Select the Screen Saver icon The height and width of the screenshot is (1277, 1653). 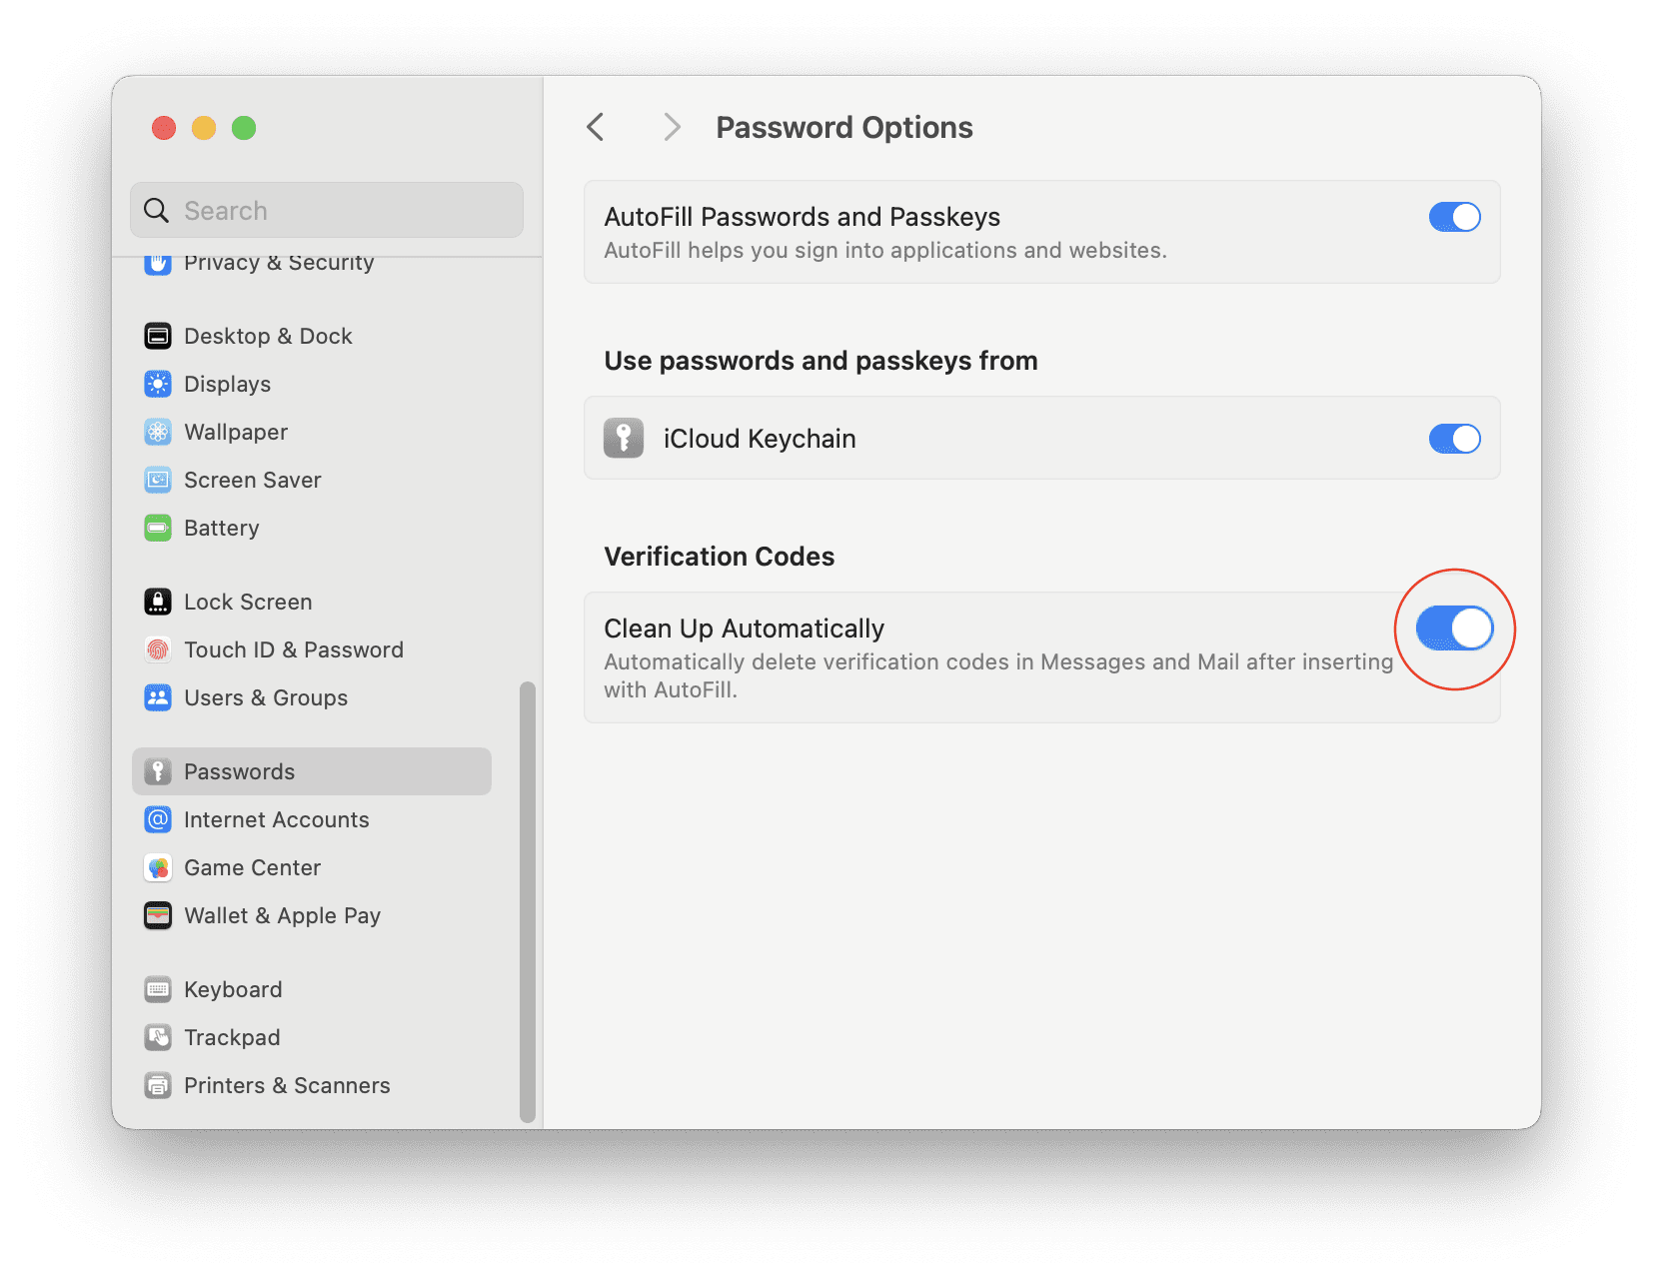click(x=158, y=480)
